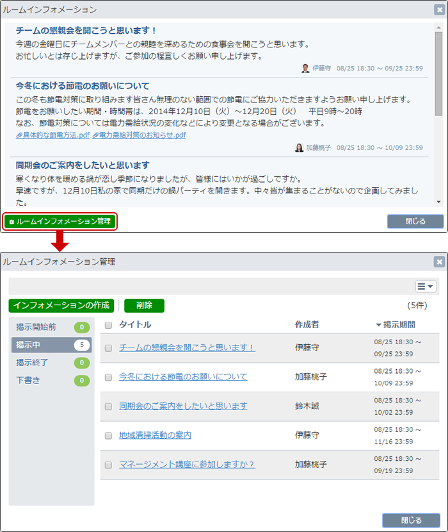The image size is (448, 532).
Task: Click the information list scrollbar thumb
Action: tap(438, 74)
